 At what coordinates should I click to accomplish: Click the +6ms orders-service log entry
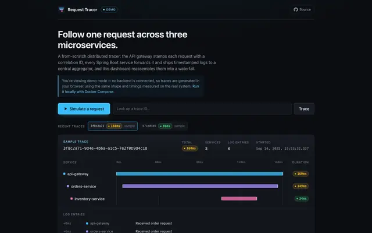(x=186, y=231)
